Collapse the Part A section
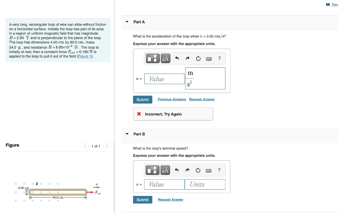Screen dimensions: 338x213 127,22
